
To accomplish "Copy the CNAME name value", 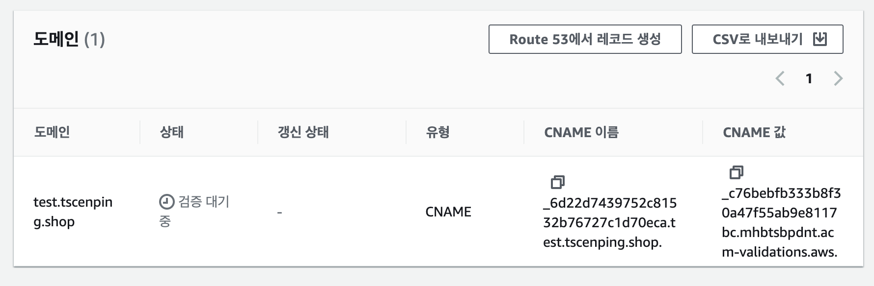I will tap(557, 182).
